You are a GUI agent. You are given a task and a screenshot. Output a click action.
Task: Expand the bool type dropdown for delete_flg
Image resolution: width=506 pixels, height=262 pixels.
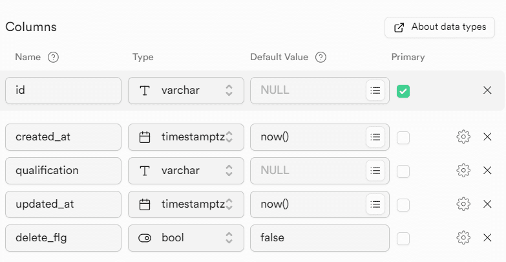click(186, 238)
